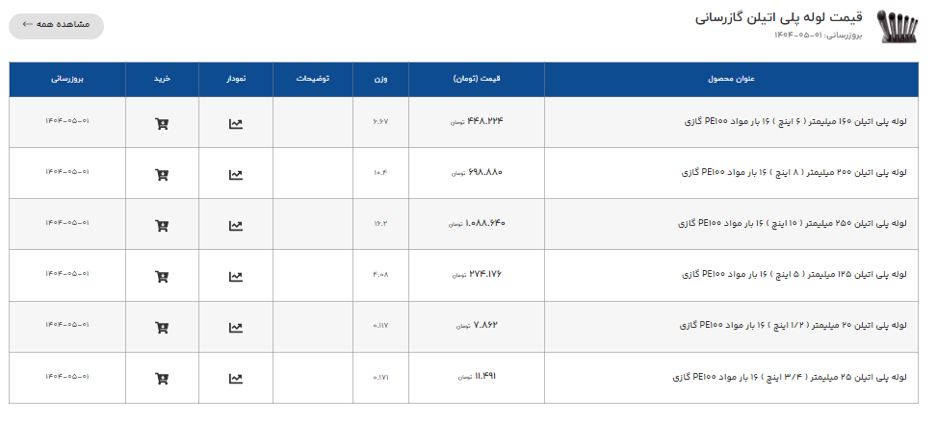Click the brushes thumbnail beside the heading
937x422 pixels.
897,26
